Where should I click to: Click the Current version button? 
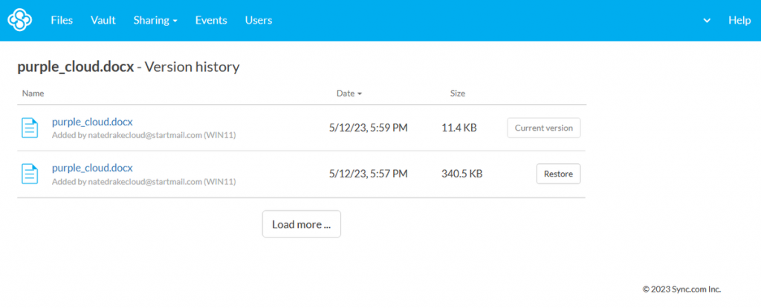point(543,128)
